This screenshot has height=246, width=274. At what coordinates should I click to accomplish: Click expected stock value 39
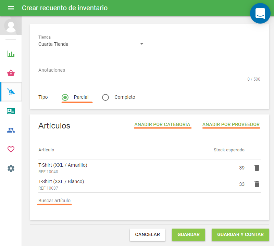pyautogui.click(x=242, y=168)
